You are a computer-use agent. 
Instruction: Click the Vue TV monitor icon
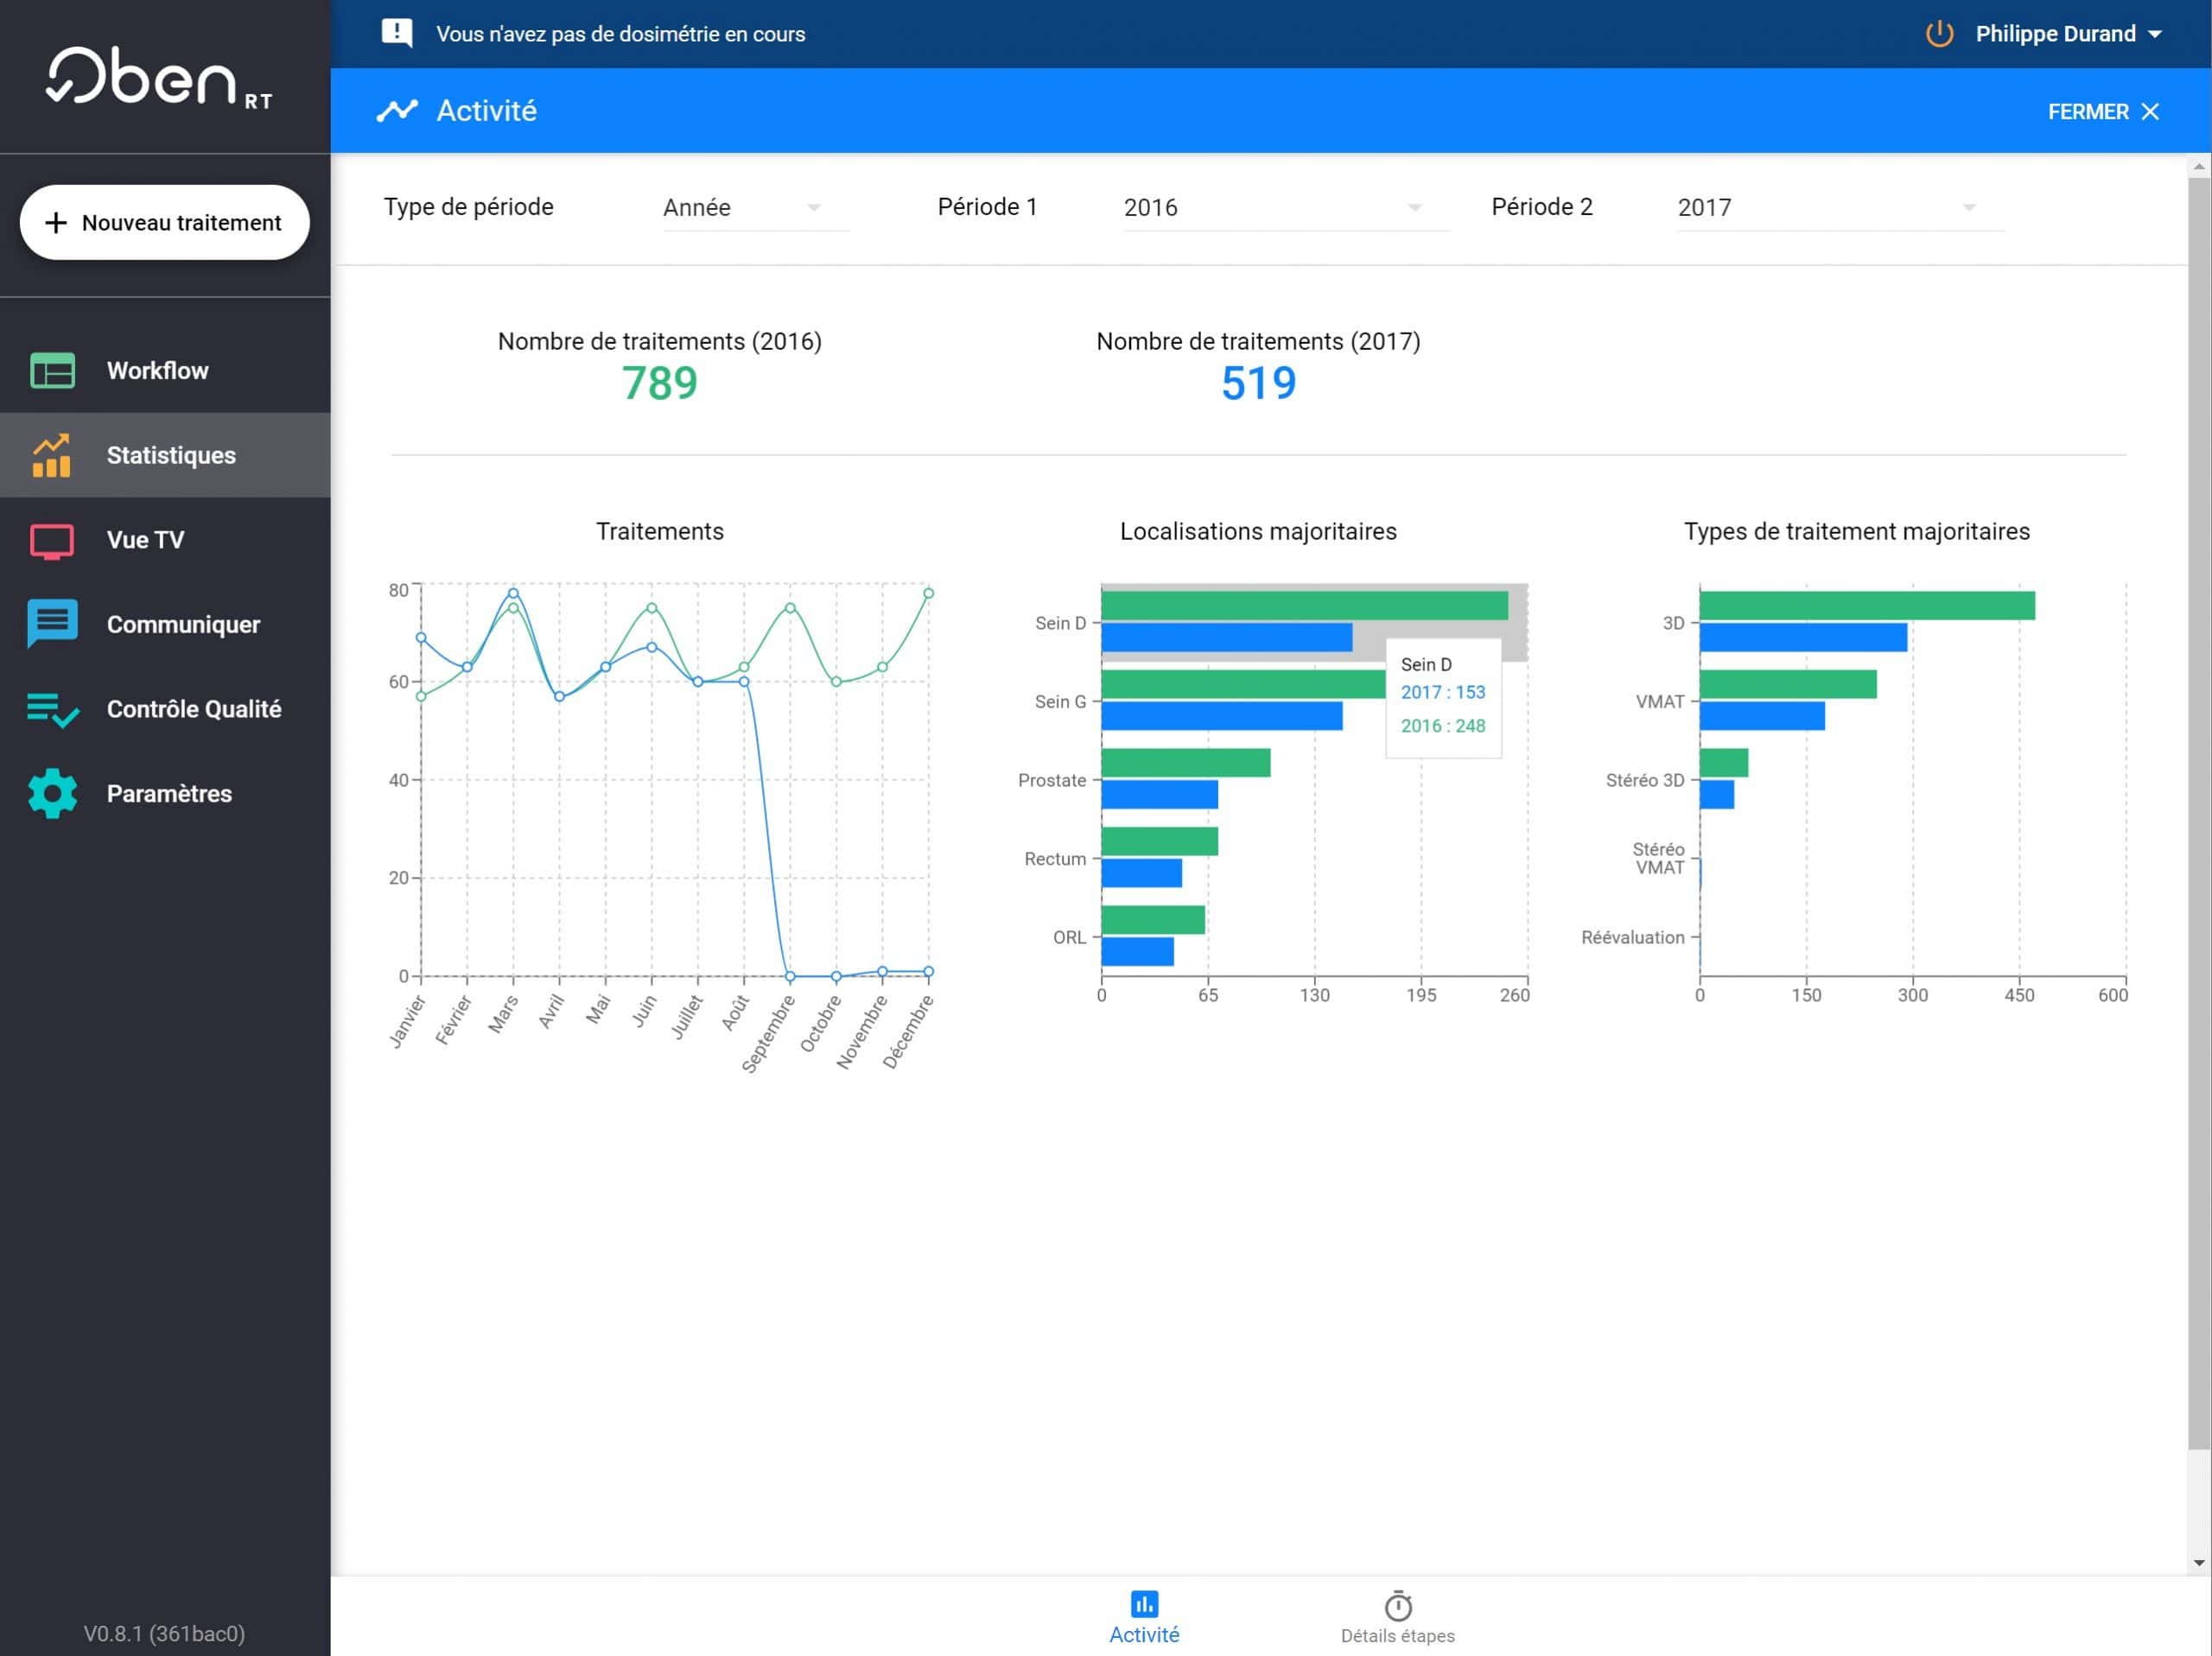coord(52,541)
